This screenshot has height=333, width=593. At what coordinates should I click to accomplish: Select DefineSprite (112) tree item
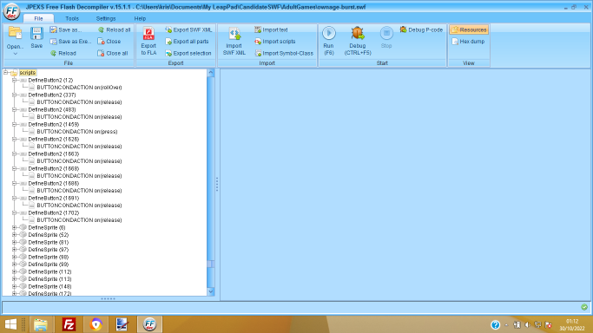coord(49,271)
